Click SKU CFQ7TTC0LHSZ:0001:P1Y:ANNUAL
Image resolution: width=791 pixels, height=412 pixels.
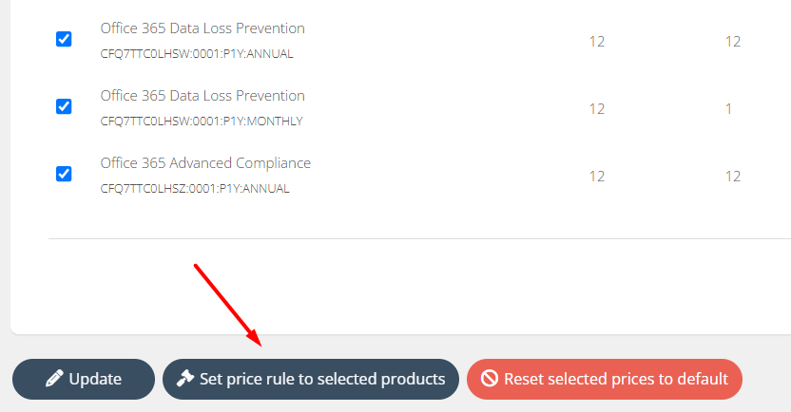pyautogui.click(x=195, y=189)
